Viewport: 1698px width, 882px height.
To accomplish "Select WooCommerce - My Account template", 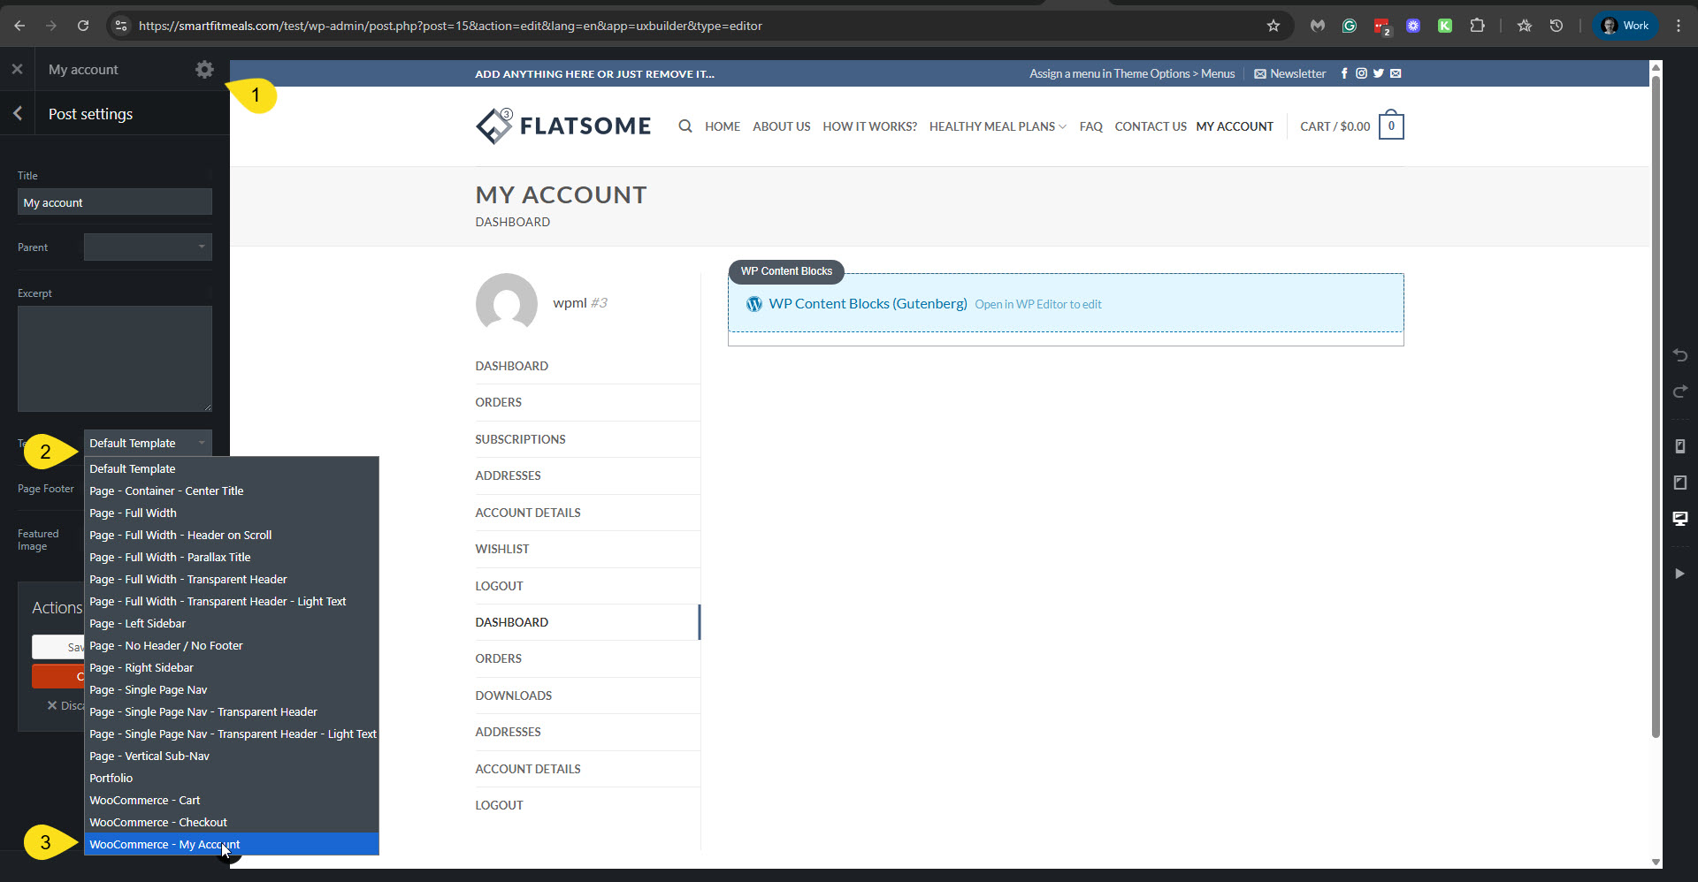I will click(232, 844).
